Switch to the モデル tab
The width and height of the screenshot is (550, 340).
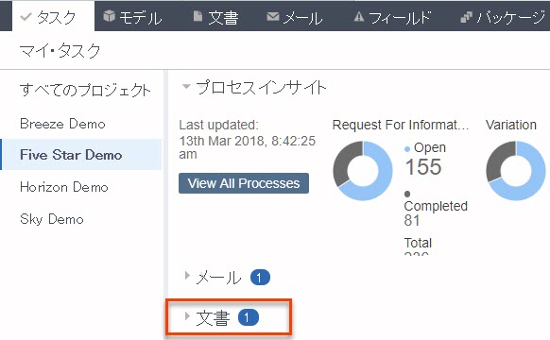[133, 17]
